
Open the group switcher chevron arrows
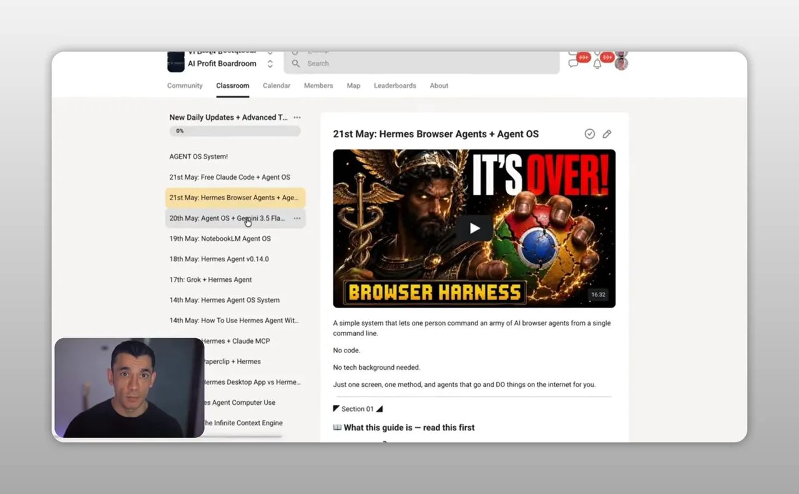[x=270, y=64]
